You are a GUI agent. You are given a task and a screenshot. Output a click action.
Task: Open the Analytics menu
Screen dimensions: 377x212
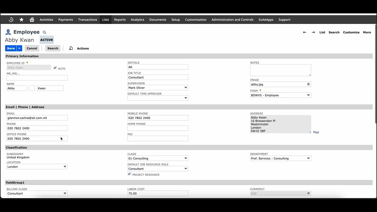coord(137,20)
